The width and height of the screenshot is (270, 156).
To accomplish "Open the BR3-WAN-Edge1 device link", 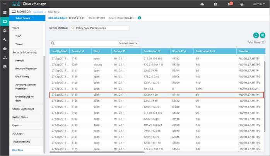I will 58,18.
